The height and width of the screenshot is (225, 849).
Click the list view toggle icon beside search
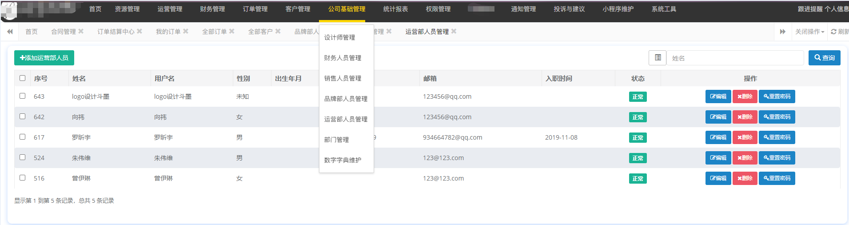[658, 58]
